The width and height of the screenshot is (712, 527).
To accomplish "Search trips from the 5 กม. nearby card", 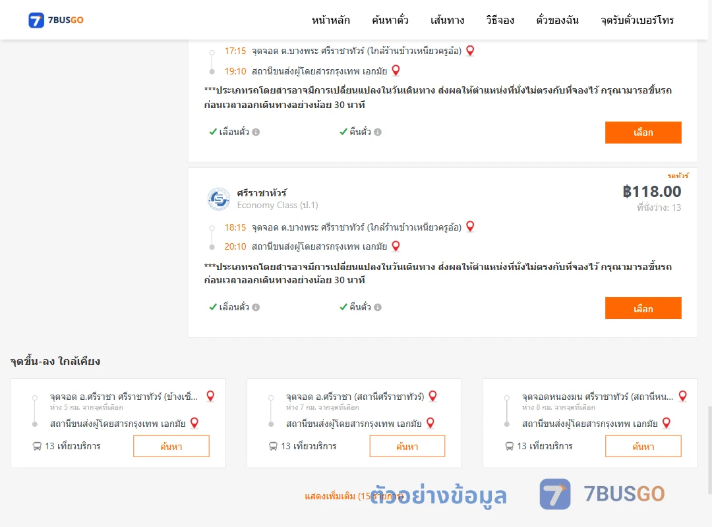I will click(x=171, y=446).
